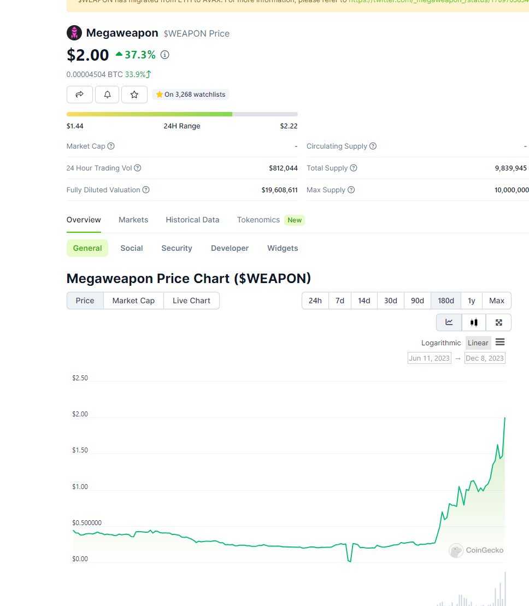Click the $19,608,611 valuation value
The width and height of the screenshot is (529, 606).
point(279,190)
